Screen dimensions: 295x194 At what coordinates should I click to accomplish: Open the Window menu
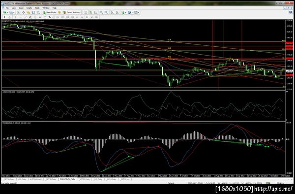click(x=46, y=8)
